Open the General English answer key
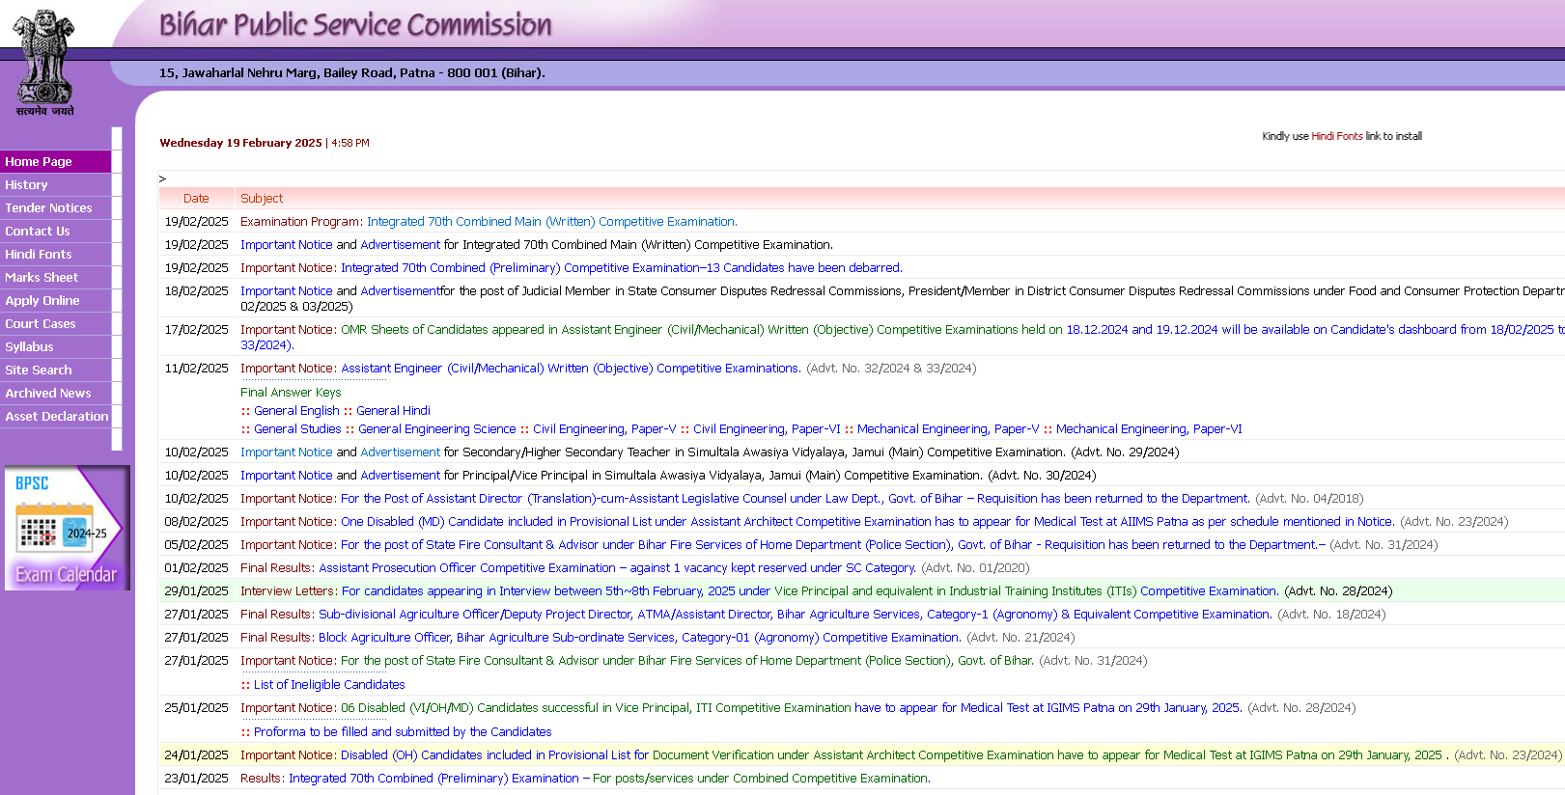Screen dimensions: 1565x795 click(x=296, y=411)
